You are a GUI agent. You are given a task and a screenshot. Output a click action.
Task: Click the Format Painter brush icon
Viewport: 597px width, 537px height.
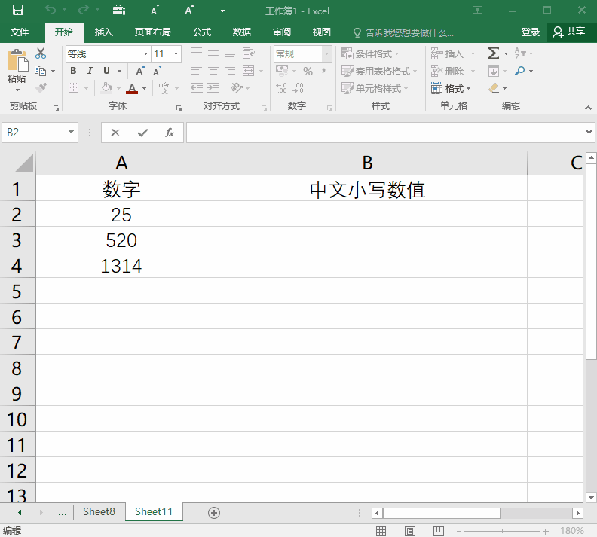(41, 88)
